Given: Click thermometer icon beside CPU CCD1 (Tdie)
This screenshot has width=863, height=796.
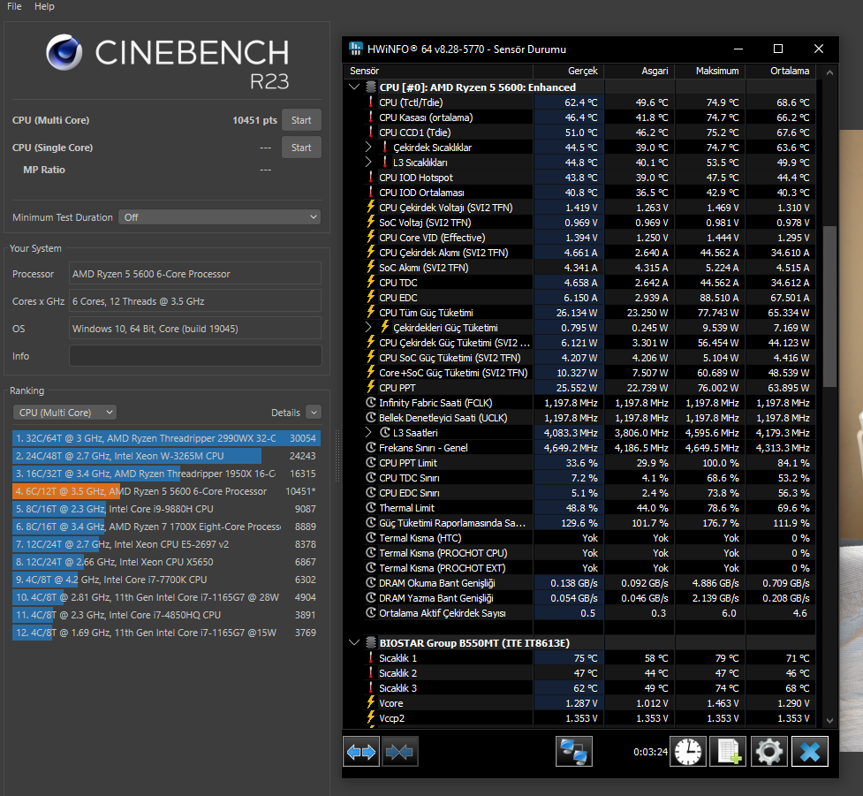Looking at the screenshot, I should click(371, 133).
